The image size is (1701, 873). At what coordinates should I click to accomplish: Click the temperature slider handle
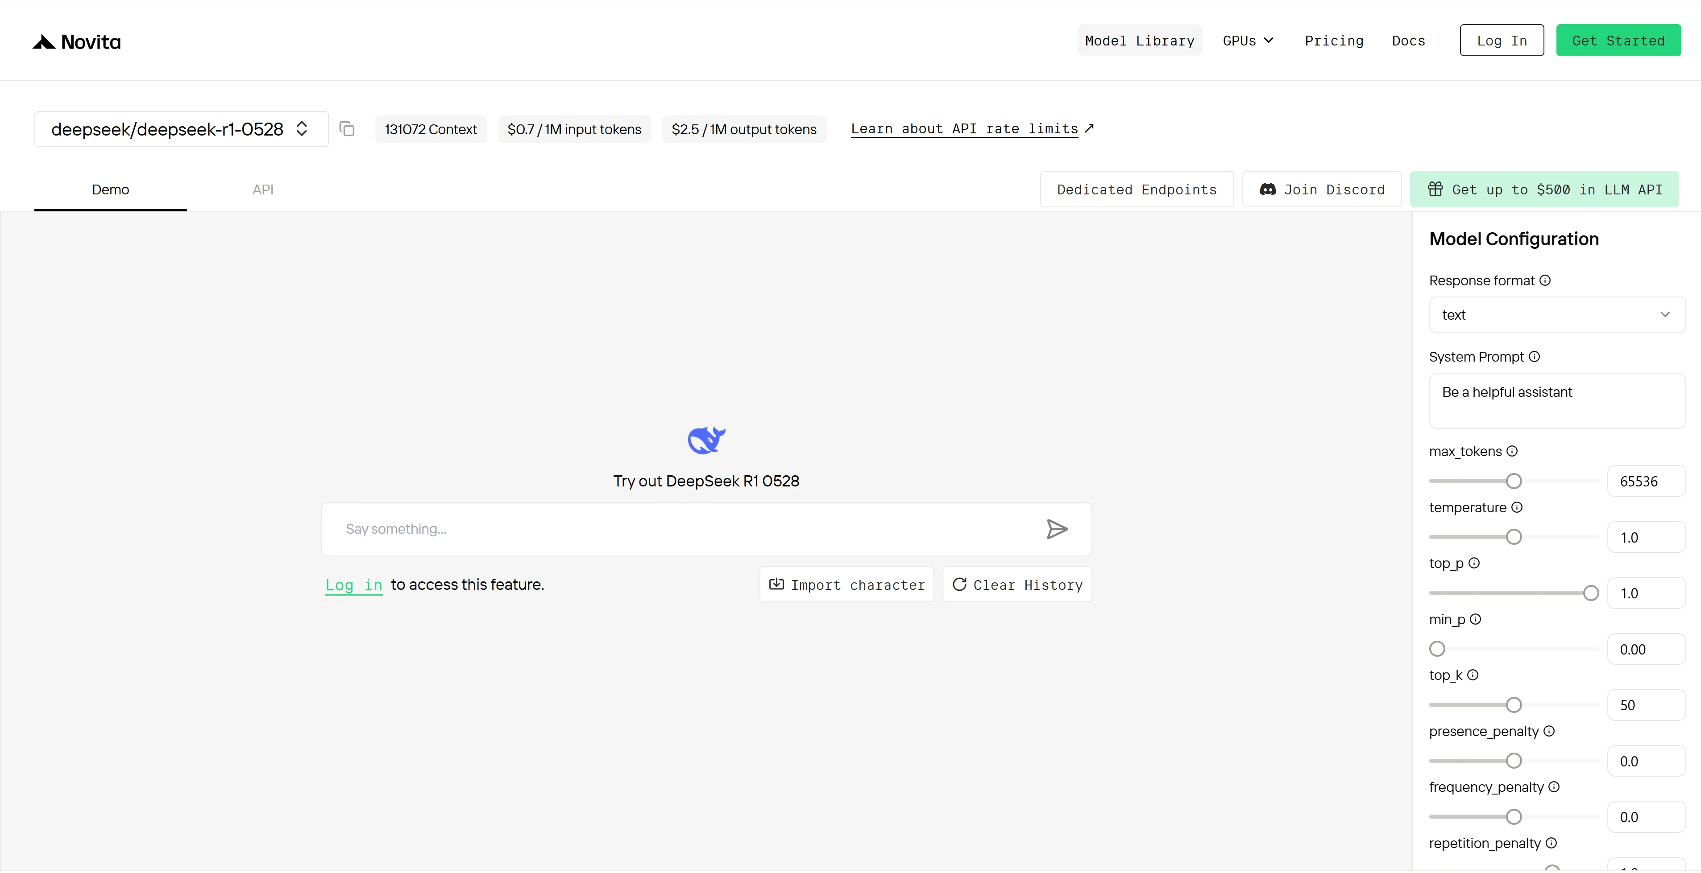point(1514,537)
